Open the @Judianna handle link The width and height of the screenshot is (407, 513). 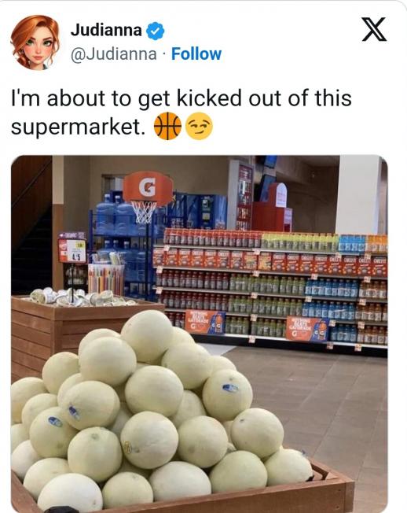pos(114,54)
